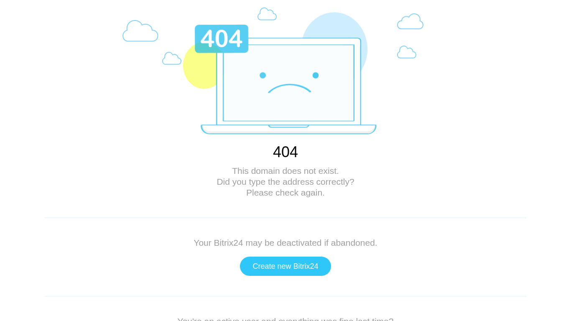Click the frowning mouth on the laptop screen
Viewport: 571px width, 321px height.
(x=289, y=88)
